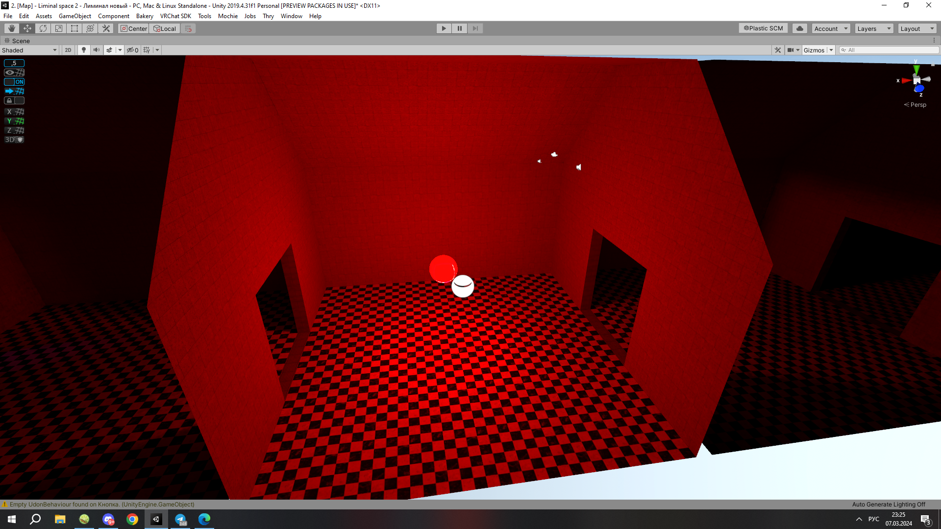Select the Scale tool

tap(59, 28)
